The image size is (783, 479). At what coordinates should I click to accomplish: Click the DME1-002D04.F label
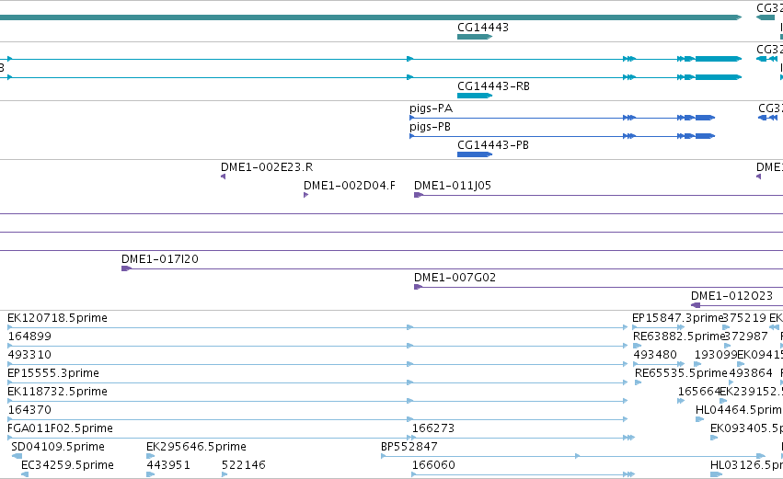(x=349, y=186)
